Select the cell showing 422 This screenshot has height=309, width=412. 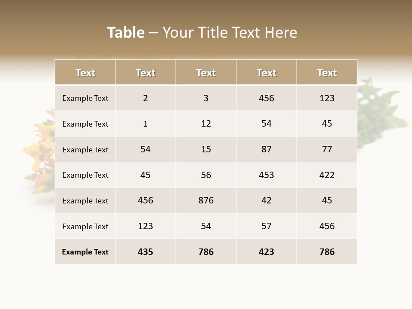(x=327, y=175)
